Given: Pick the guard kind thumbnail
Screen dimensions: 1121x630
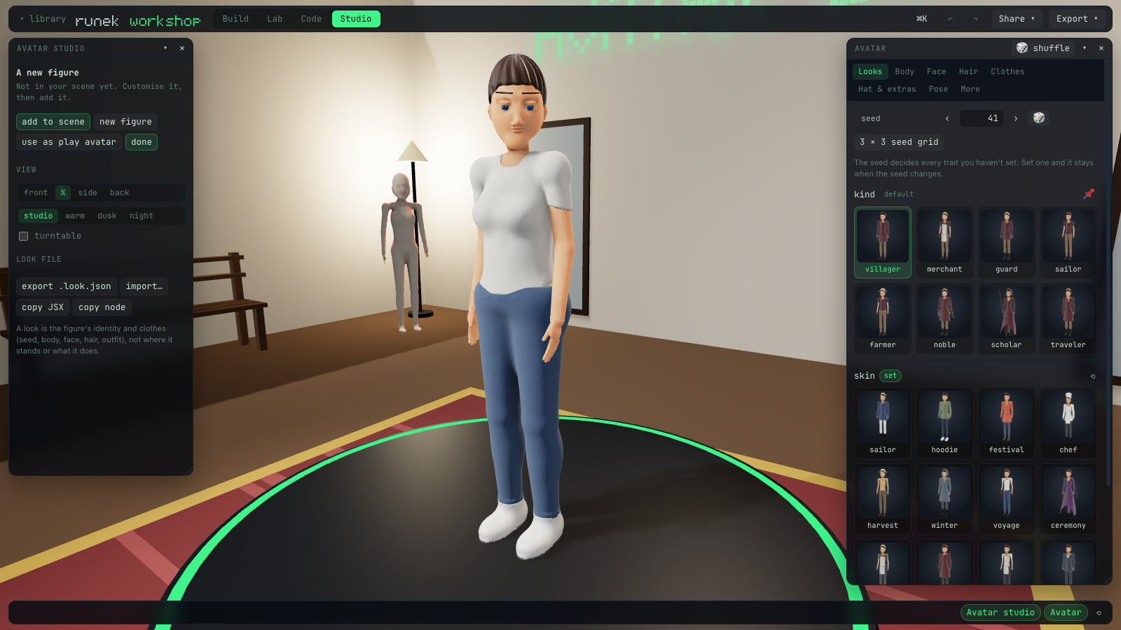Looking at the screenshot, I should tap(1007, 242).
